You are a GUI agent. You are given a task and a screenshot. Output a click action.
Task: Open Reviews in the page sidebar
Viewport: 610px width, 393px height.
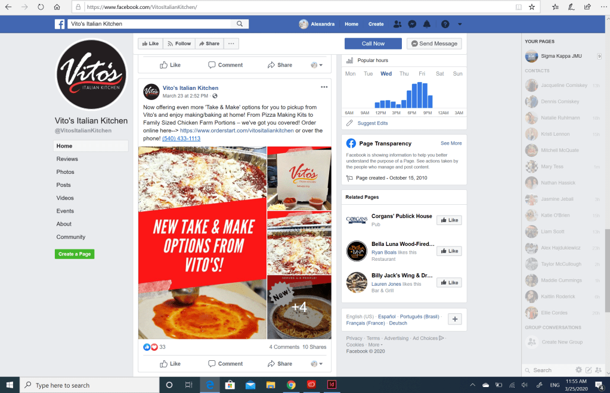[67, 159]
